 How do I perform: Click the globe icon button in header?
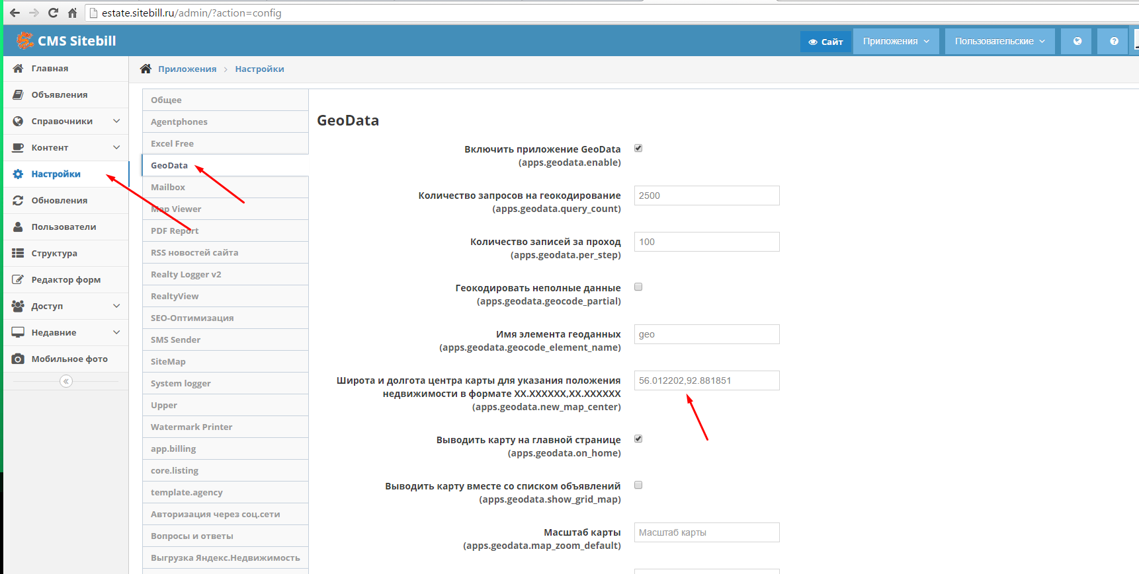(1077, 41)
